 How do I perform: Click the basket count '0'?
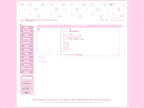click(x=113, y=20)
